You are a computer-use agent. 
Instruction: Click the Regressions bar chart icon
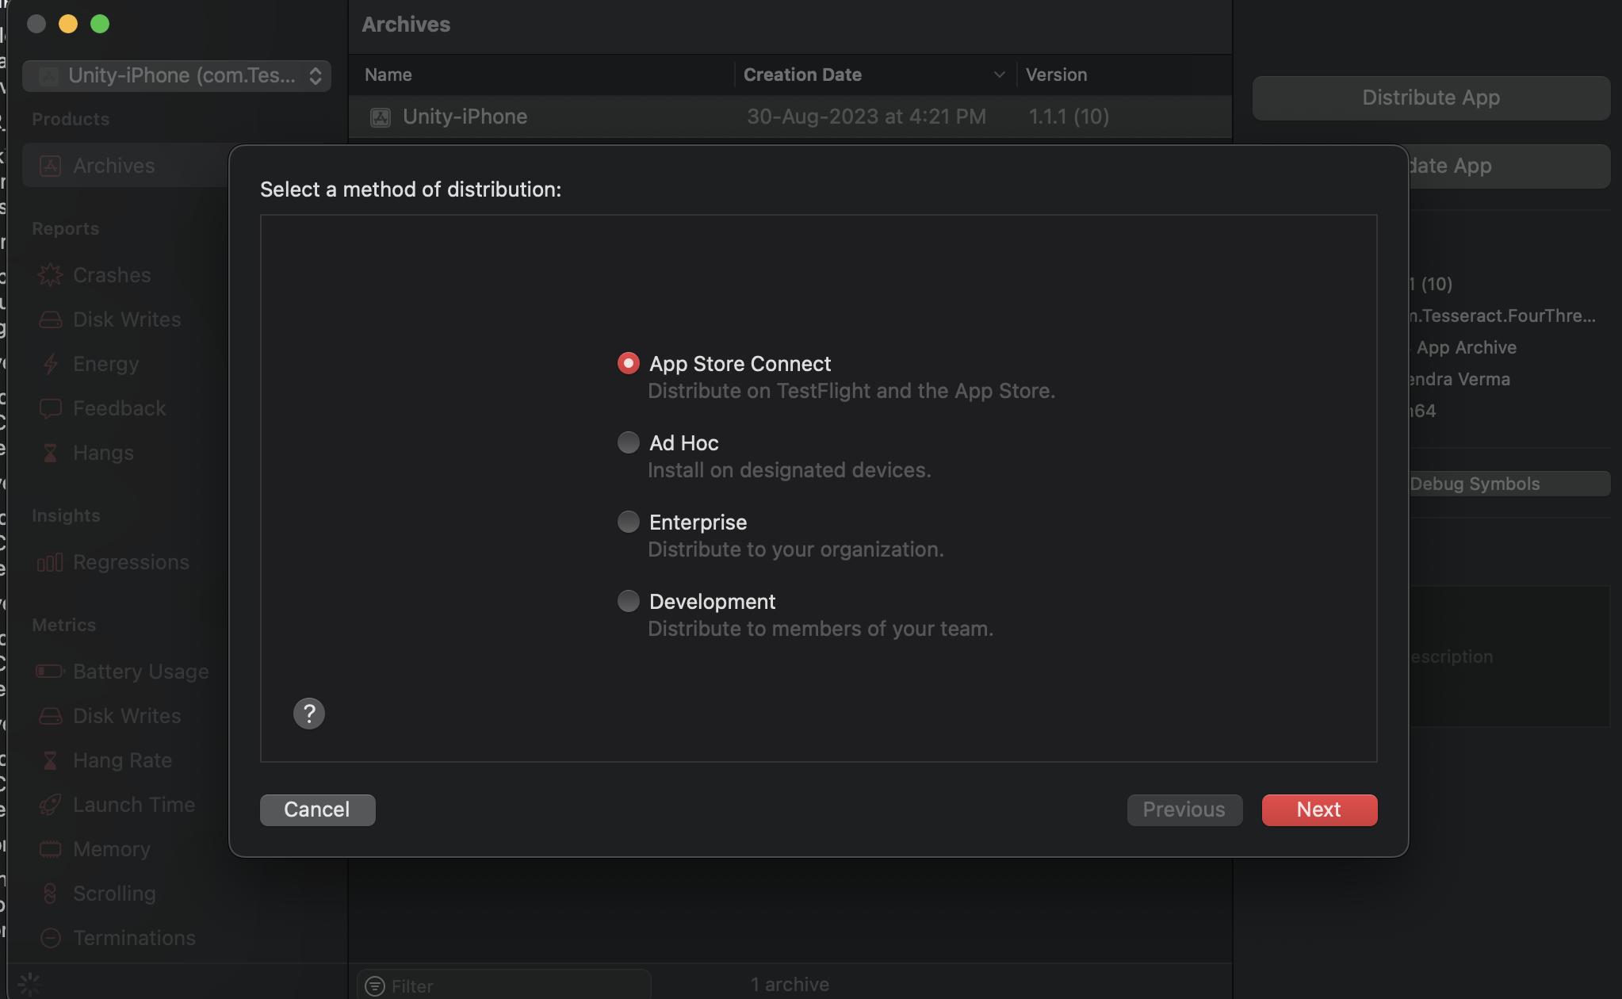click(x=50, y=562)
